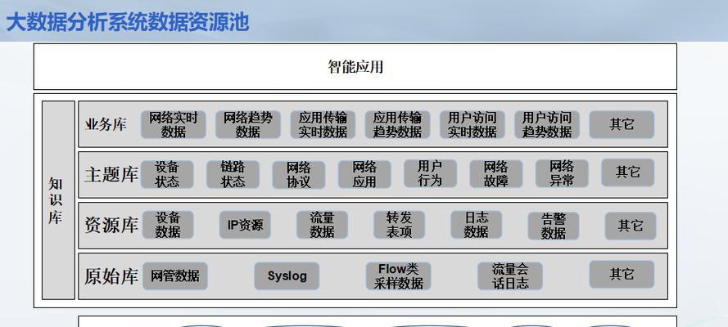Click the 应用传输趋势数据 block
This screenshot has height=327, width=728.
click(397, 124)
